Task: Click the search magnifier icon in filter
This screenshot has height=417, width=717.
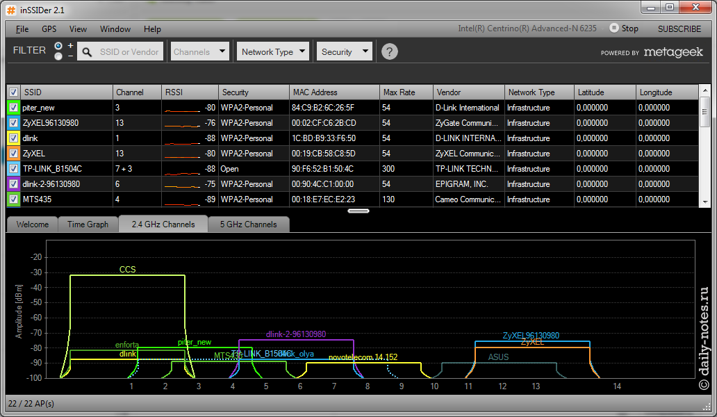Action: click(87, 51)
